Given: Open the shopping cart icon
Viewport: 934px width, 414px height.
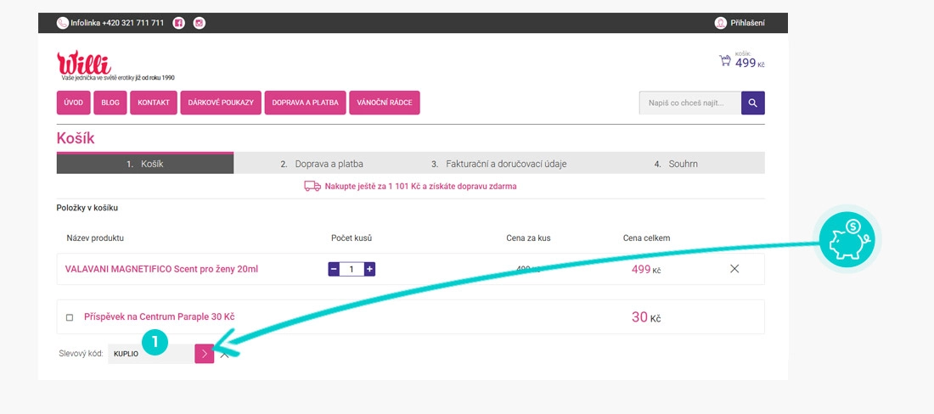Looking at the screenshot, I should click(x=725, y=60).
